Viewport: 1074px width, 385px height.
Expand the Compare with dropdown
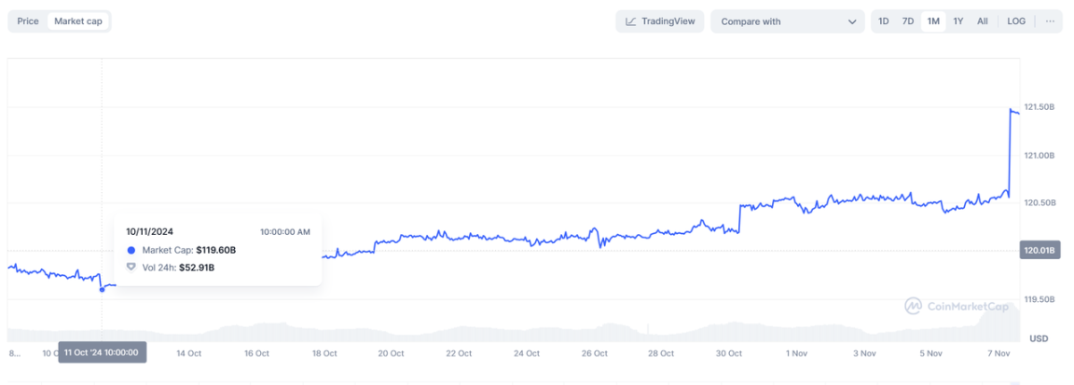tap(788, 21)
